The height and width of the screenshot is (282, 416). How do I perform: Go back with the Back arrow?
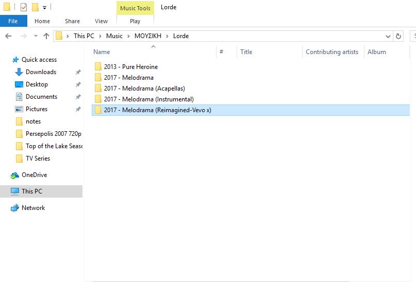(8, 36)
